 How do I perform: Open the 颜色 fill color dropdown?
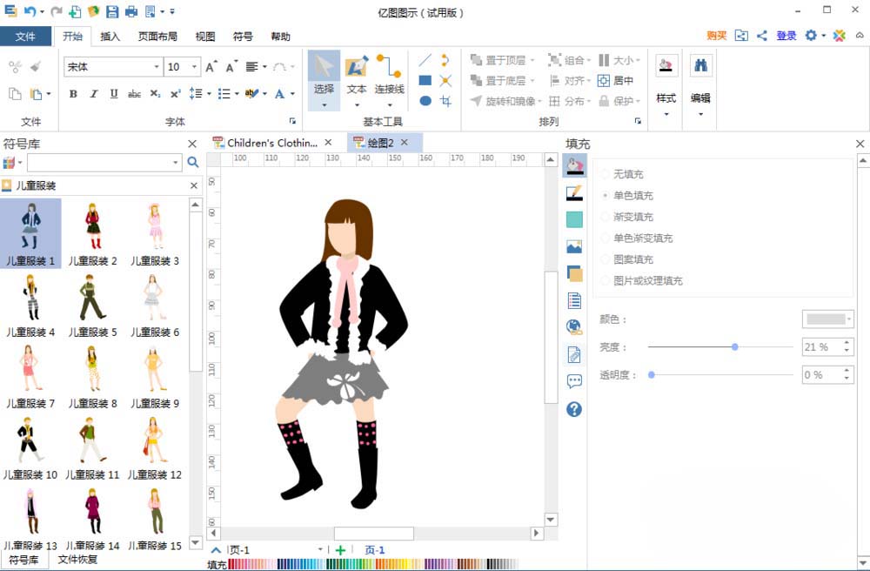click(x=826, y=319)
